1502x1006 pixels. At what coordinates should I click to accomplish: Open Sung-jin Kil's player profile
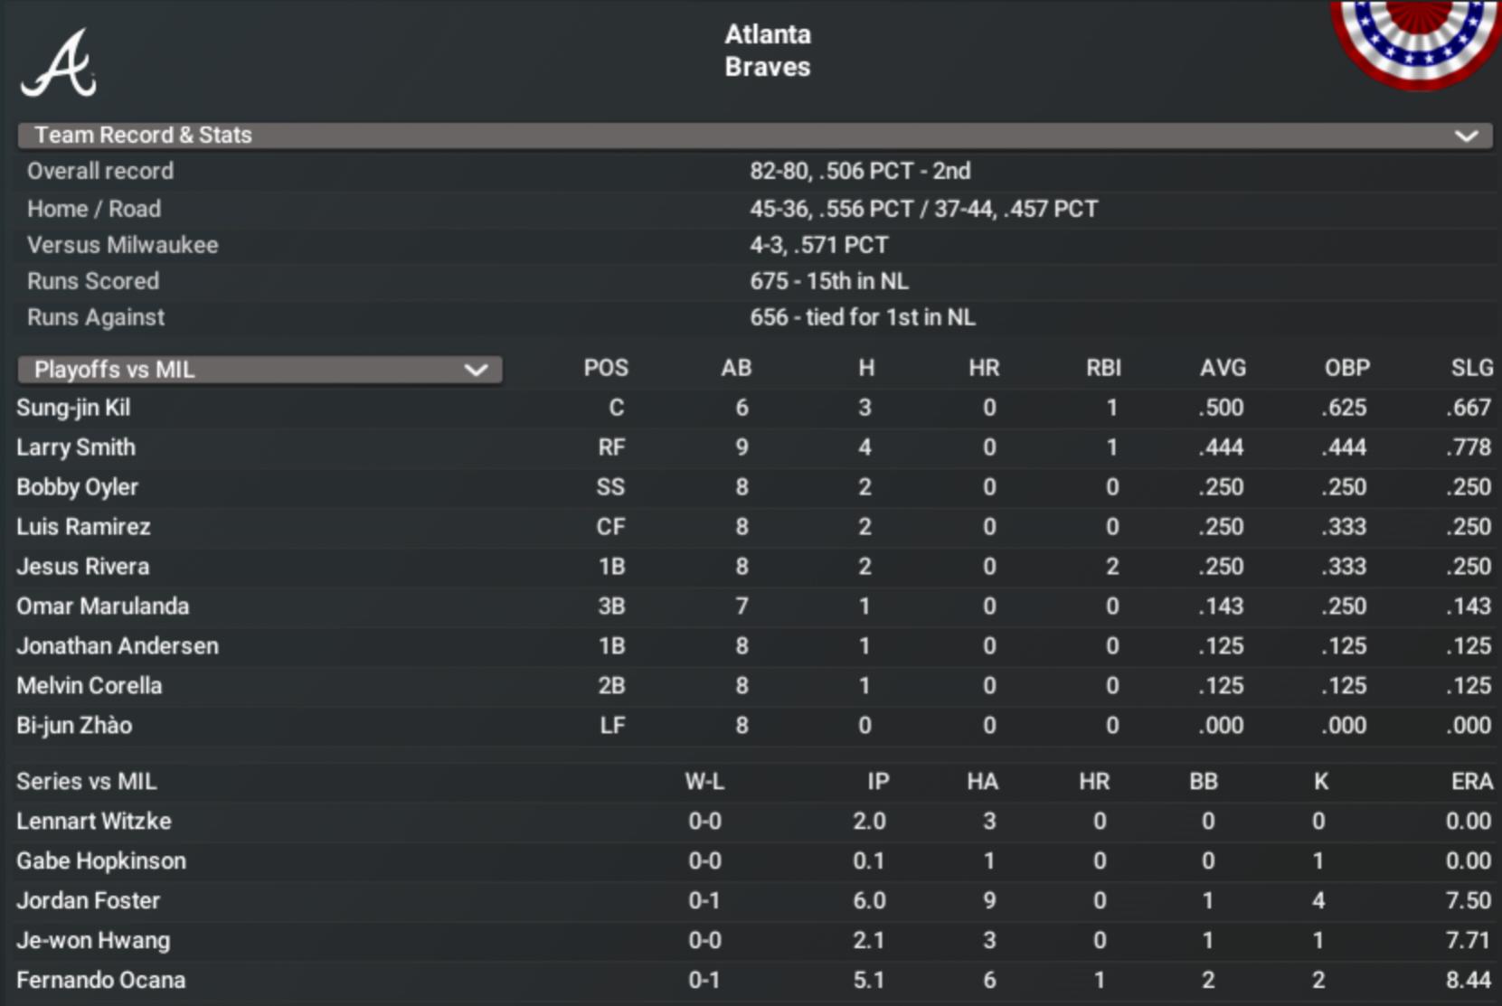pos(73,408)
